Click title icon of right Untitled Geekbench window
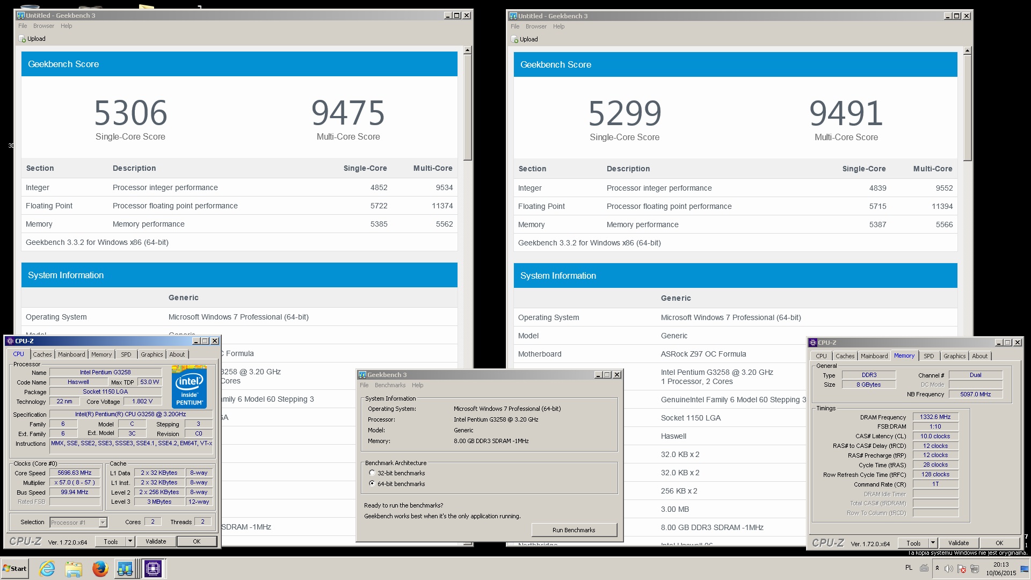 point(513,16)
